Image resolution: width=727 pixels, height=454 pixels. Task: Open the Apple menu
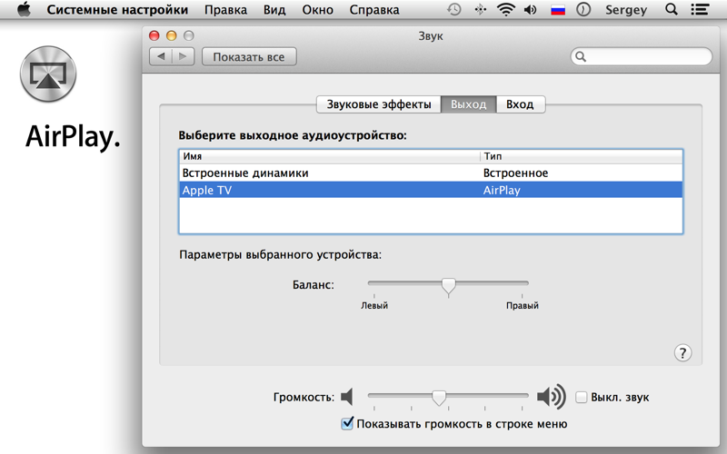[24, 9]
